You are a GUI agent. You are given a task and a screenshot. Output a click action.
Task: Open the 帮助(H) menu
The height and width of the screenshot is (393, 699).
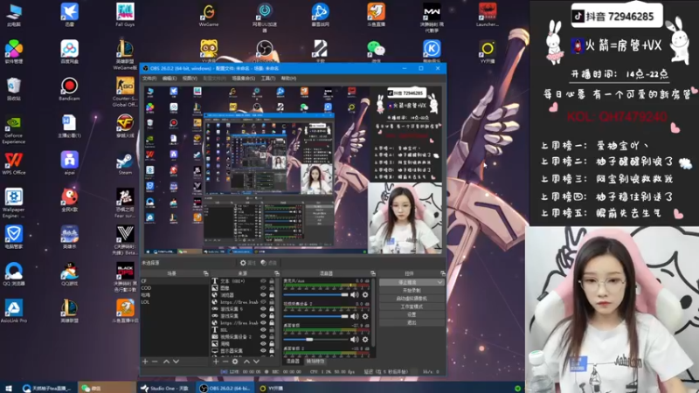click(x=288, y=79)
